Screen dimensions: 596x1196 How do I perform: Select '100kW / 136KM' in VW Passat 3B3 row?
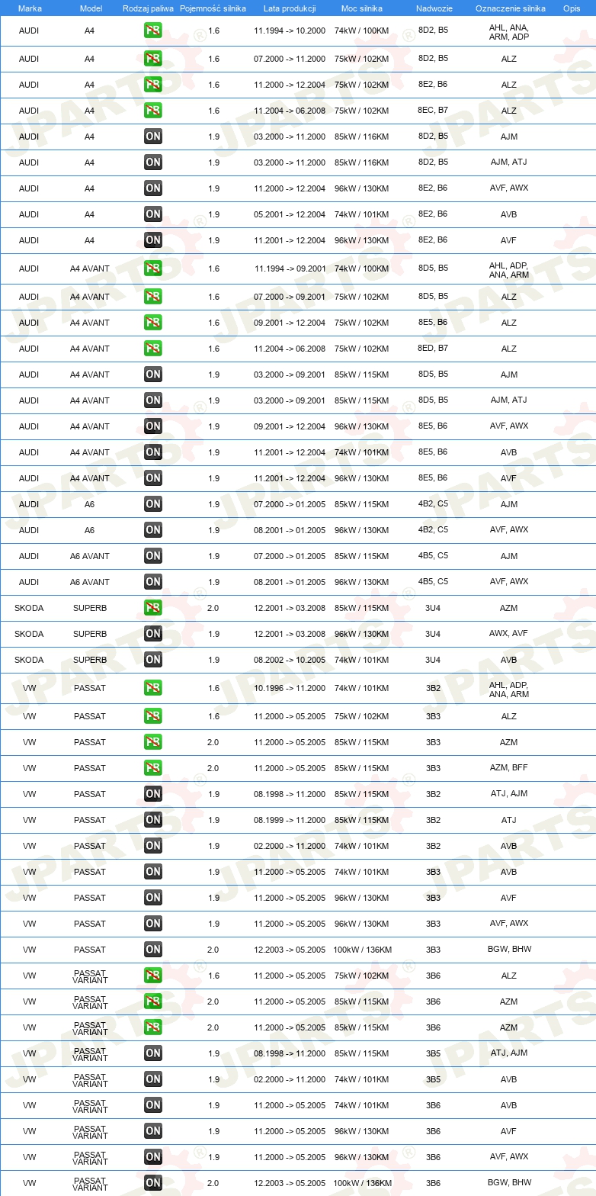pos(362,950)
